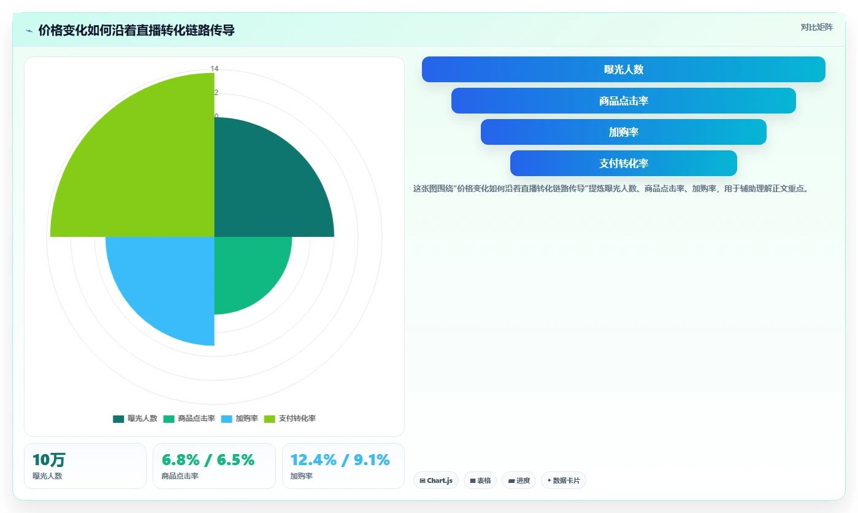Click the 6.8% / 6.5% data card
858x513 pixels.
tap(214, 466)
